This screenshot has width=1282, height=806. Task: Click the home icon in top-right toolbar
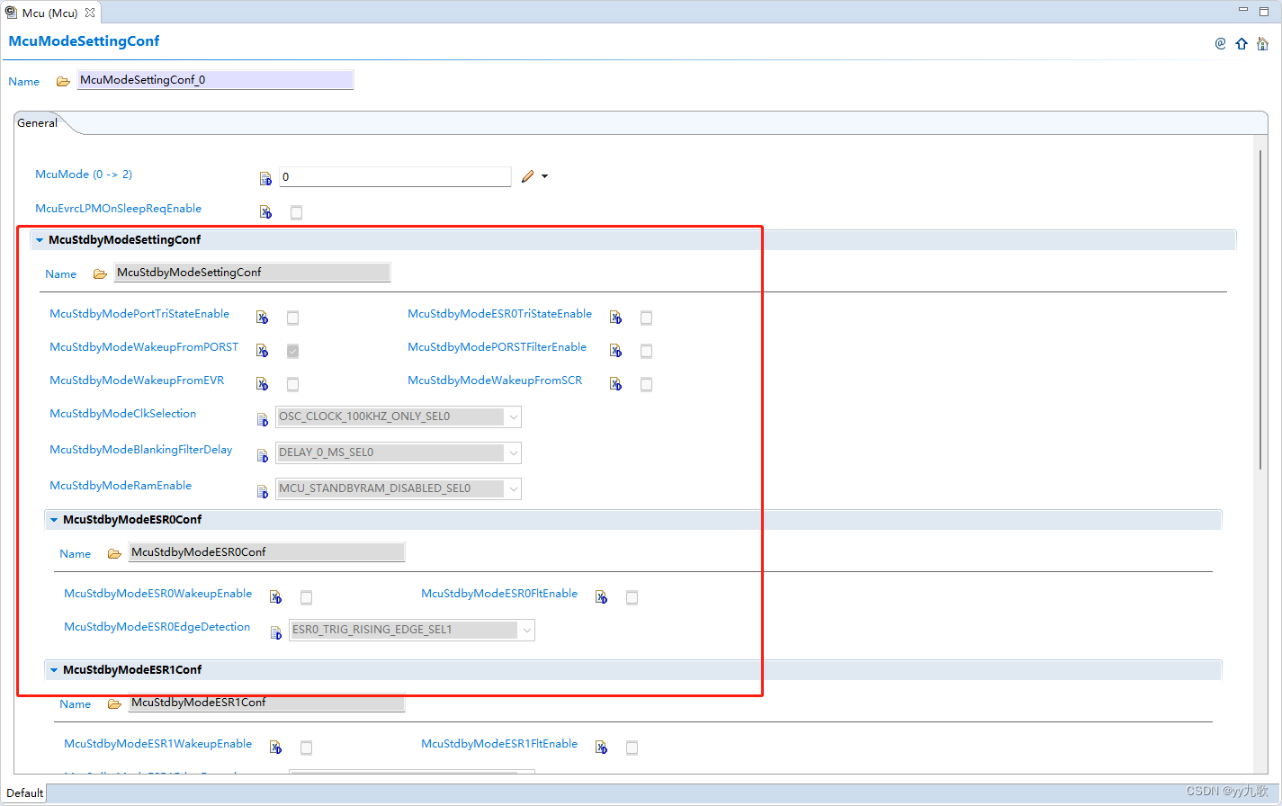pyautogui.click(x=1262, y=43)
